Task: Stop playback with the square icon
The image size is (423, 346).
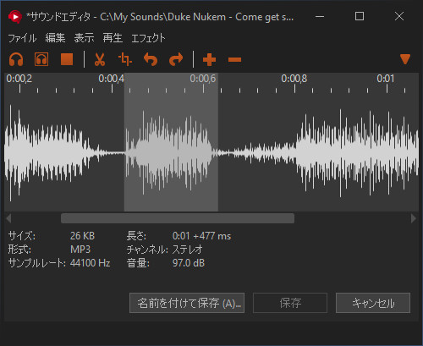Action: pyautogui.click(x=67, y=59)
